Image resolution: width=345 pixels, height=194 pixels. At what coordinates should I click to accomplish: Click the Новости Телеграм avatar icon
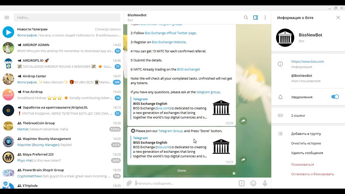pyautogui.click(x=8, y=32)
